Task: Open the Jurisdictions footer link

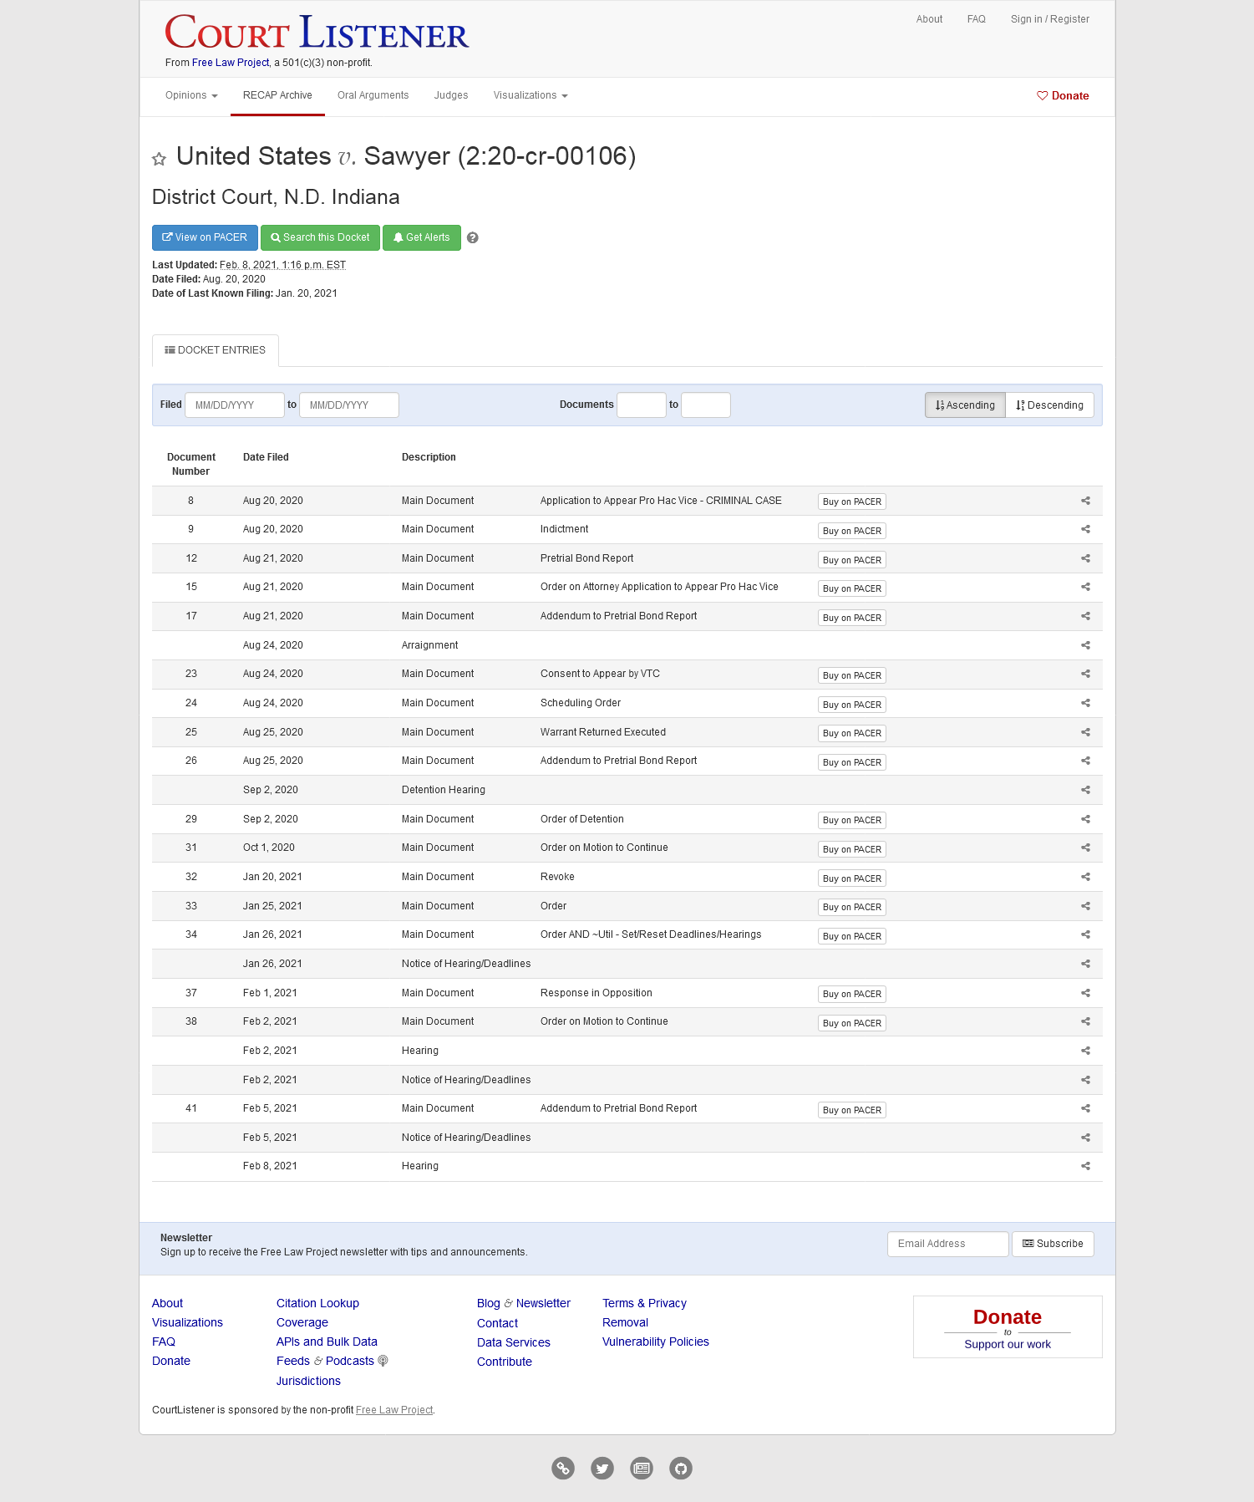Action: tap(308, 1381)
